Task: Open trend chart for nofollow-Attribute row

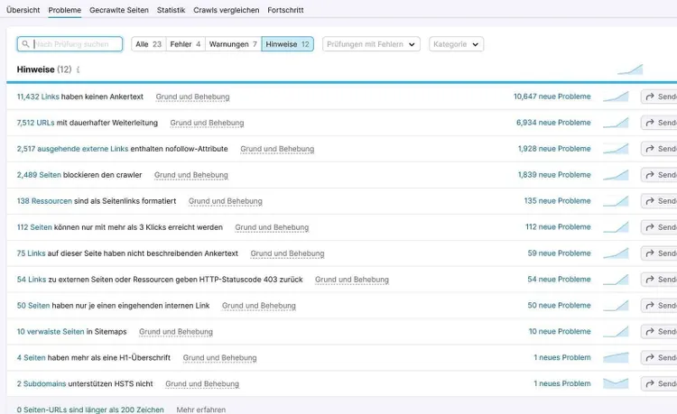Action: (616, 149)
